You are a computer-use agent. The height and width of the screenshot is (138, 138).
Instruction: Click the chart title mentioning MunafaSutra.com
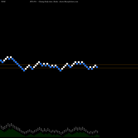(x=54, y=2)
